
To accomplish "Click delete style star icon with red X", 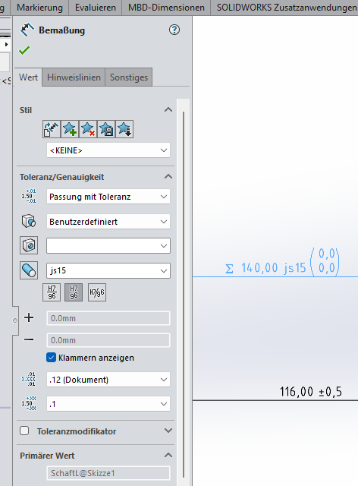I will pyautogui.click(x=88, y=129).
